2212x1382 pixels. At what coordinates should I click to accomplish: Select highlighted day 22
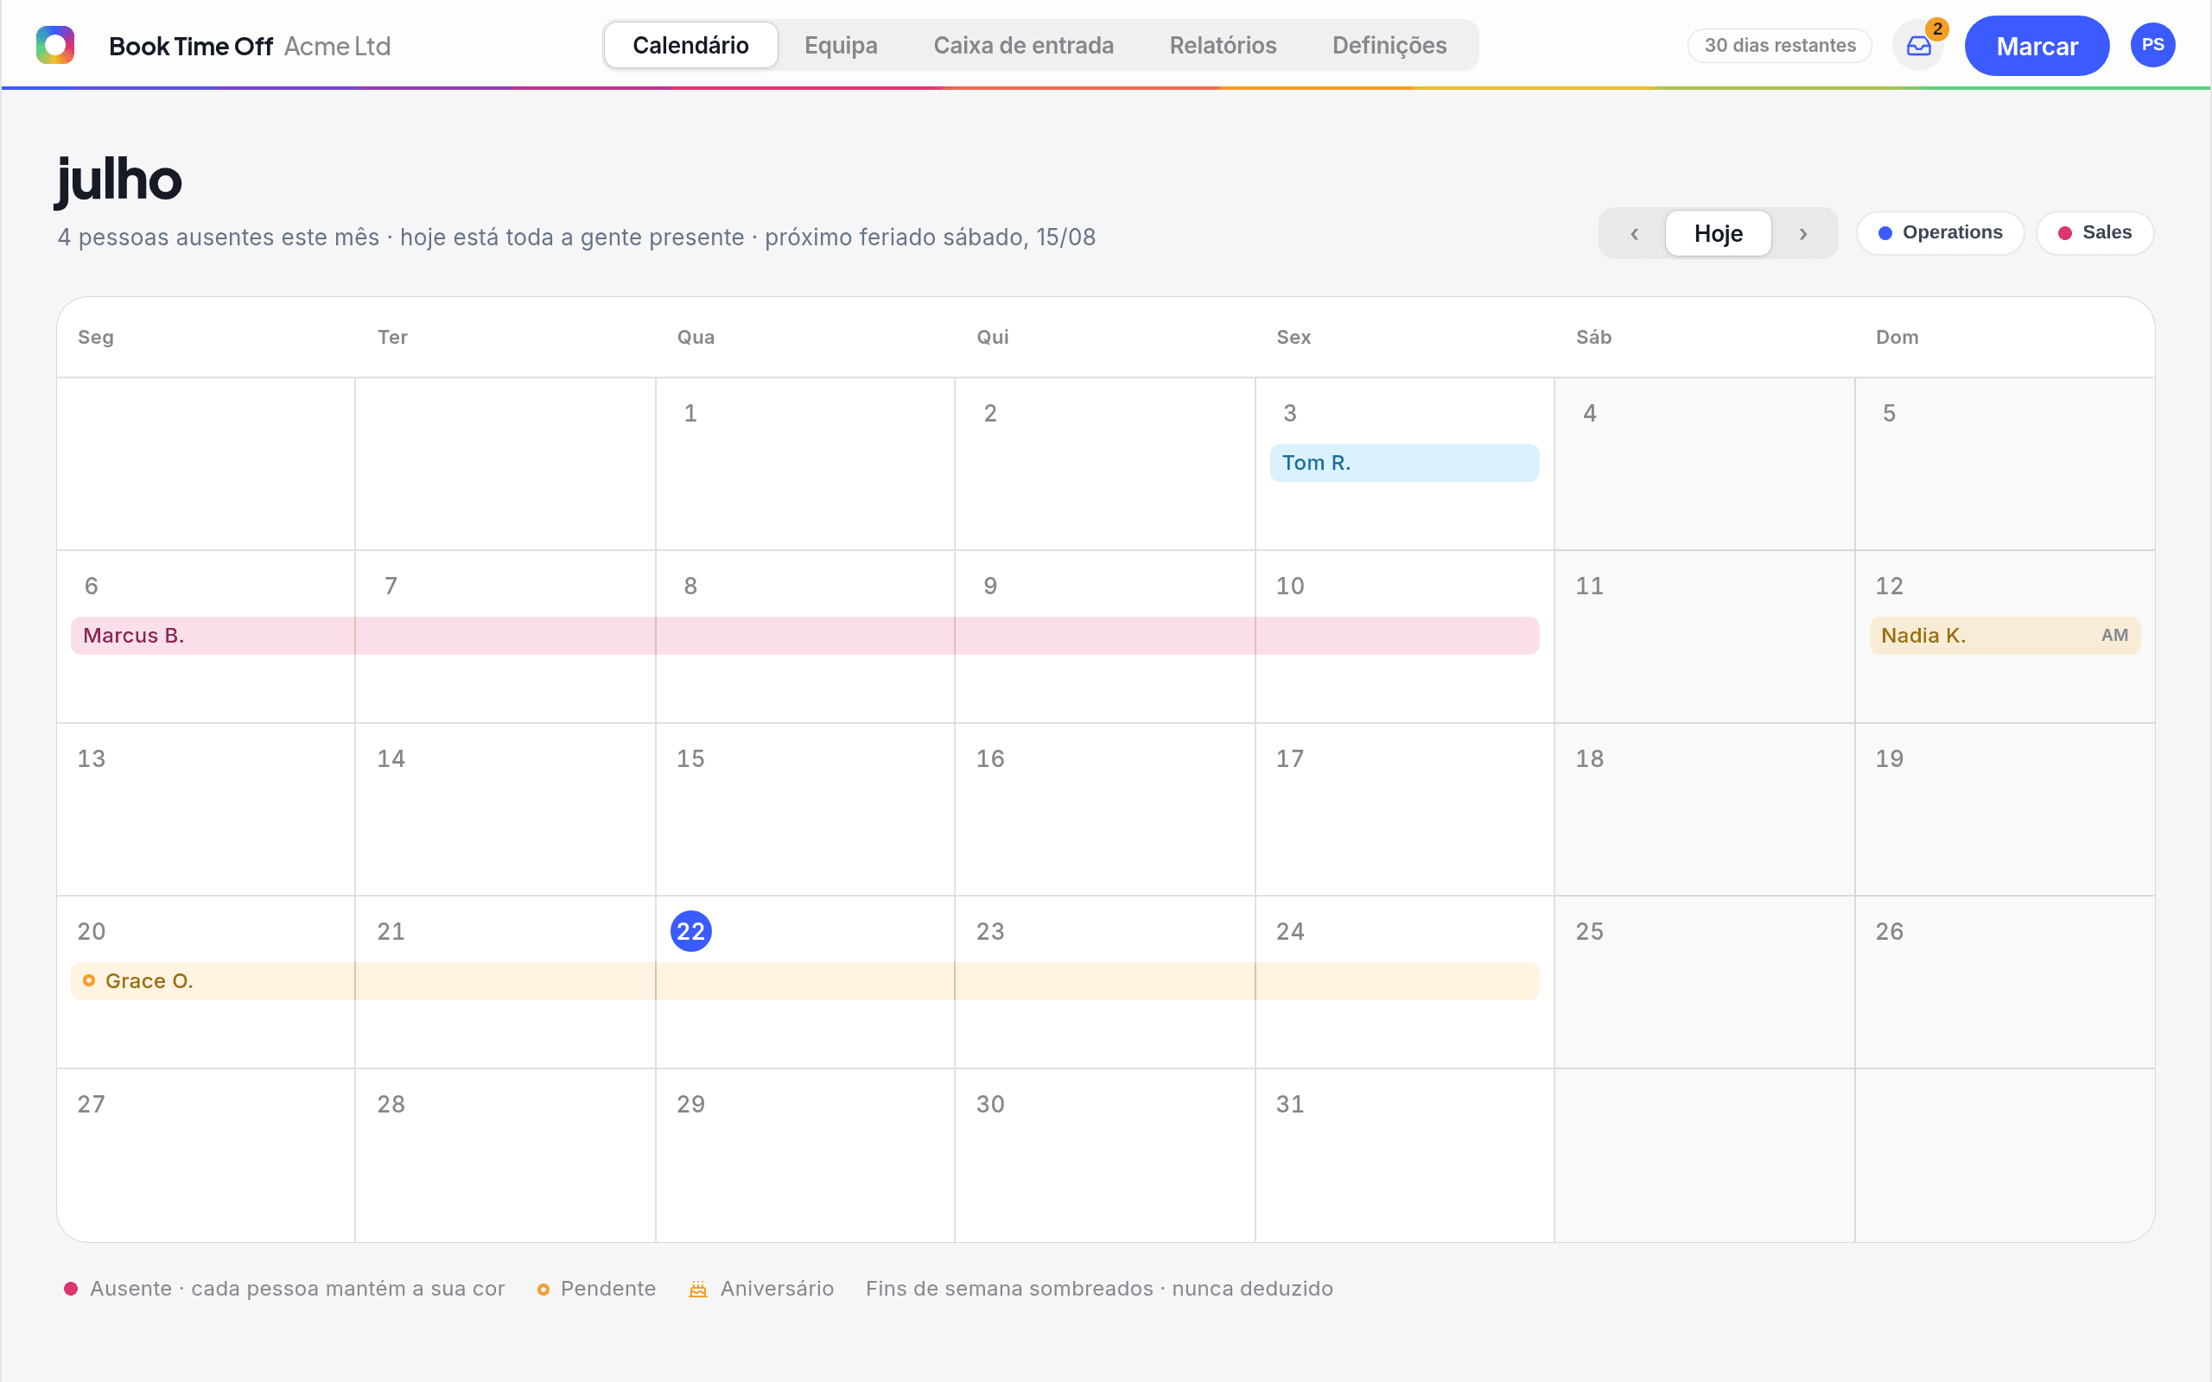point(691,931)
